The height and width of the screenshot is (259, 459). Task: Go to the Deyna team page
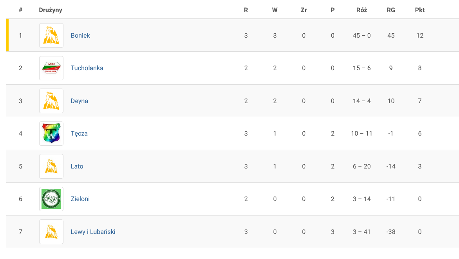point(80,101)
